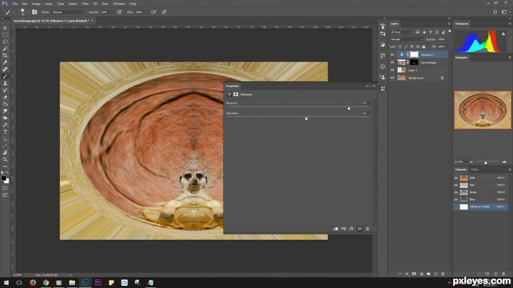Select the Crop tool
The height and width of the screenshot is (288, 513).
tap(5, 55)
